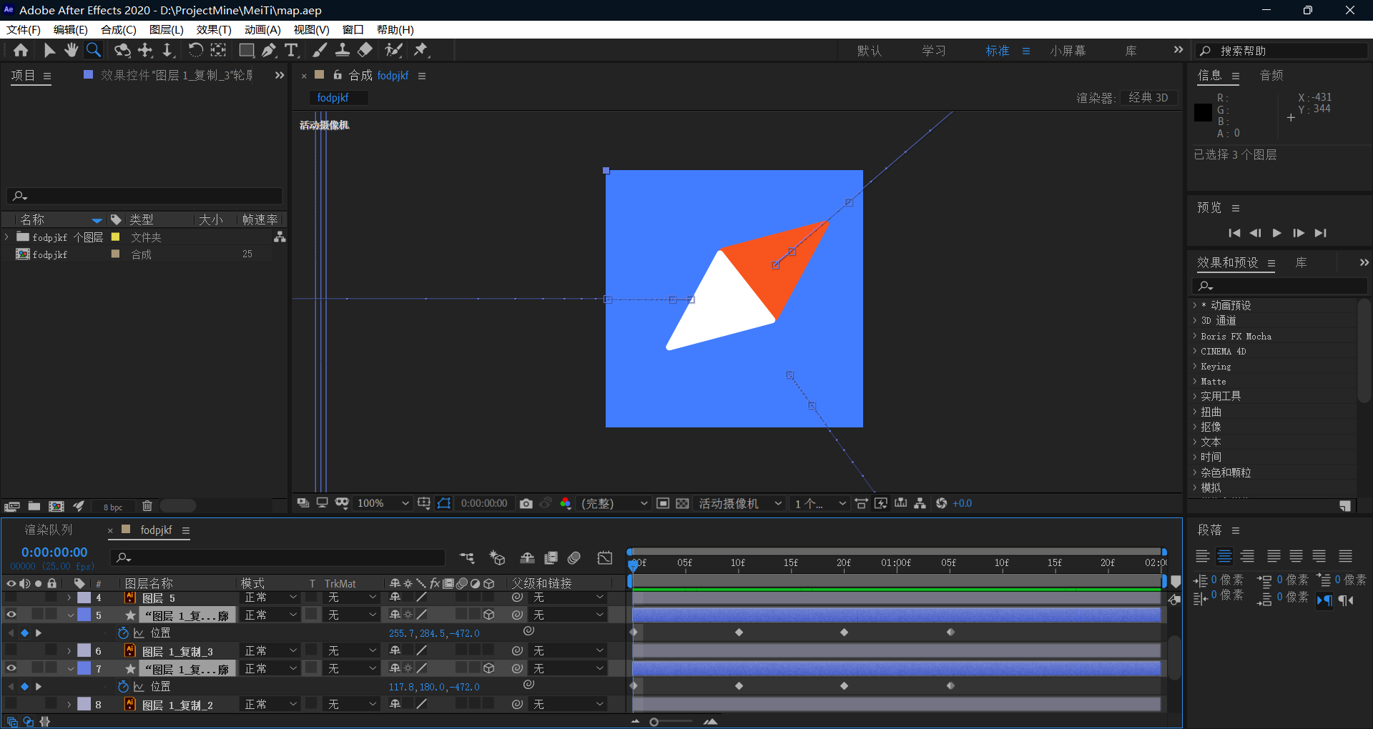The image size is (1373, 729).
Task: Click the snapshot camera icon
Action: click(x=526, y=504)
